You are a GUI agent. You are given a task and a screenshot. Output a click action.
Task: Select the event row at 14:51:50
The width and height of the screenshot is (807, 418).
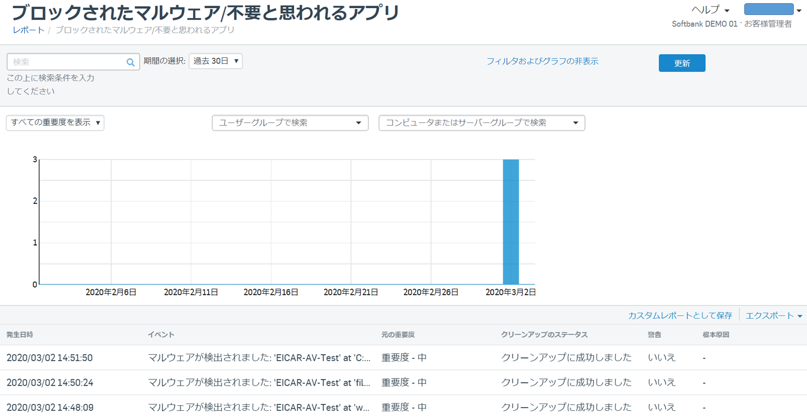(x=259, y=358)
